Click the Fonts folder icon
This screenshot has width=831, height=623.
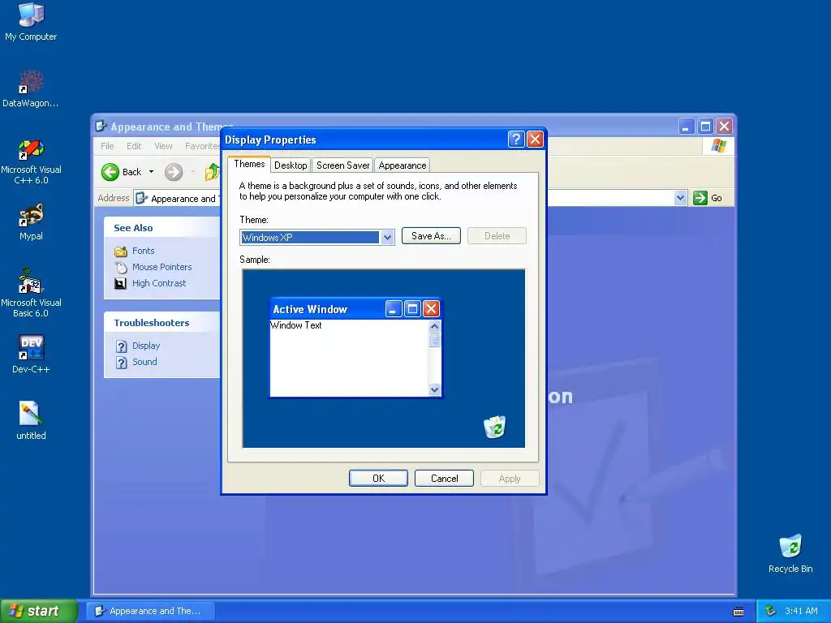pos(121,251)
